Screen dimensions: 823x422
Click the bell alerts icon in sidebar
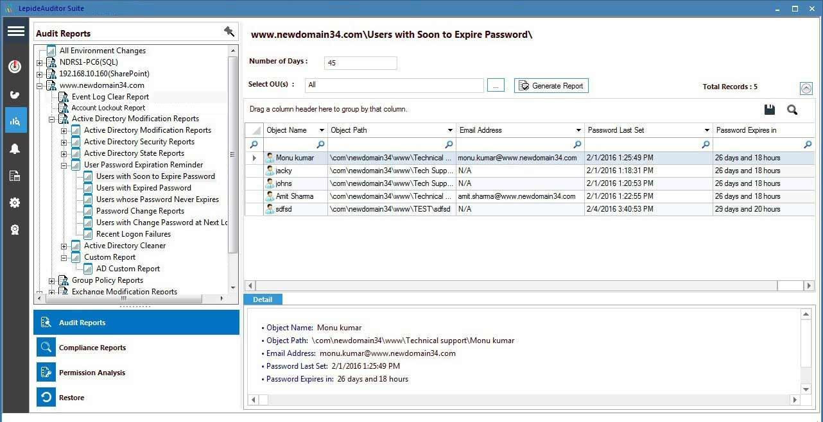pos(15,149)
